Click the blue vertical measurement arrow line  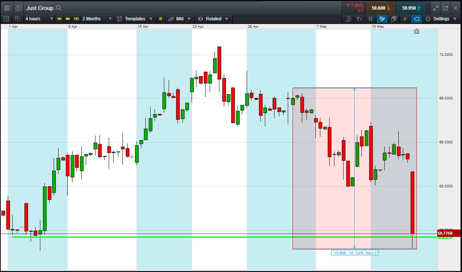(x=355, y=168)
